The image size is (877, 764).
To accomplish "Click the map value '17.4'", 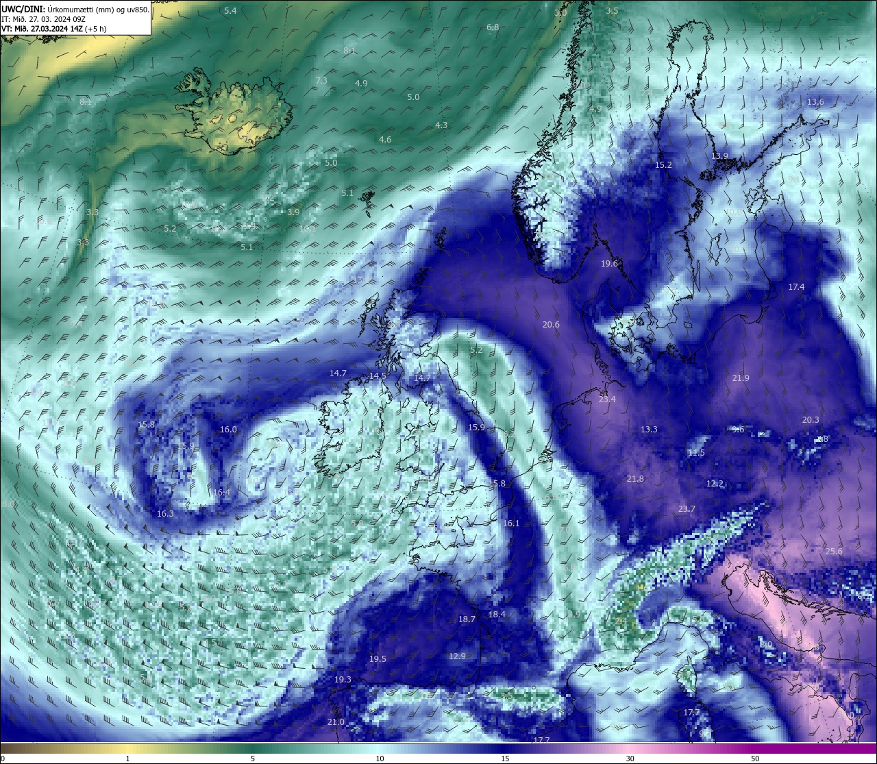I will (x=796, y=287).
